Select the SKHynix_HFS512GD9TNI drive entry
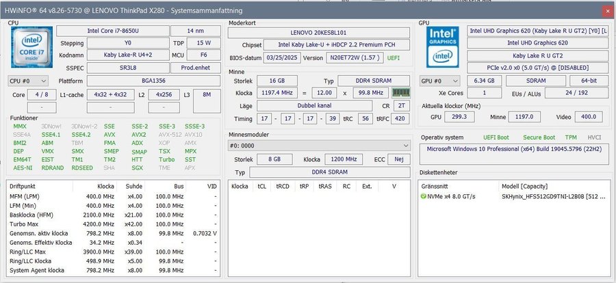Viewport: 616px width, 283px height. coord(514,196)
